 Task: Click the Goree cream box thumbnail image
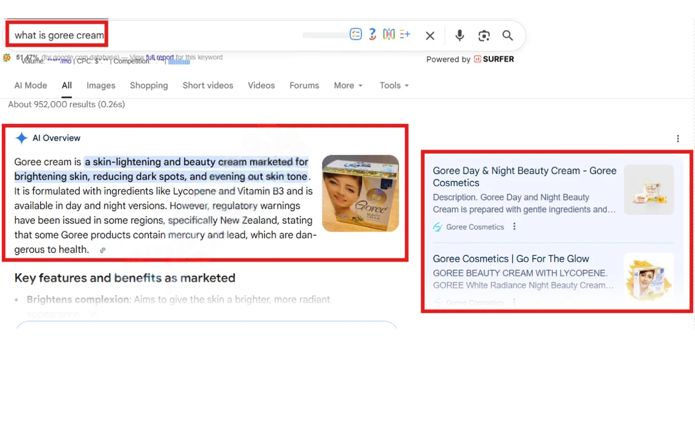click(x=361, y=193)
